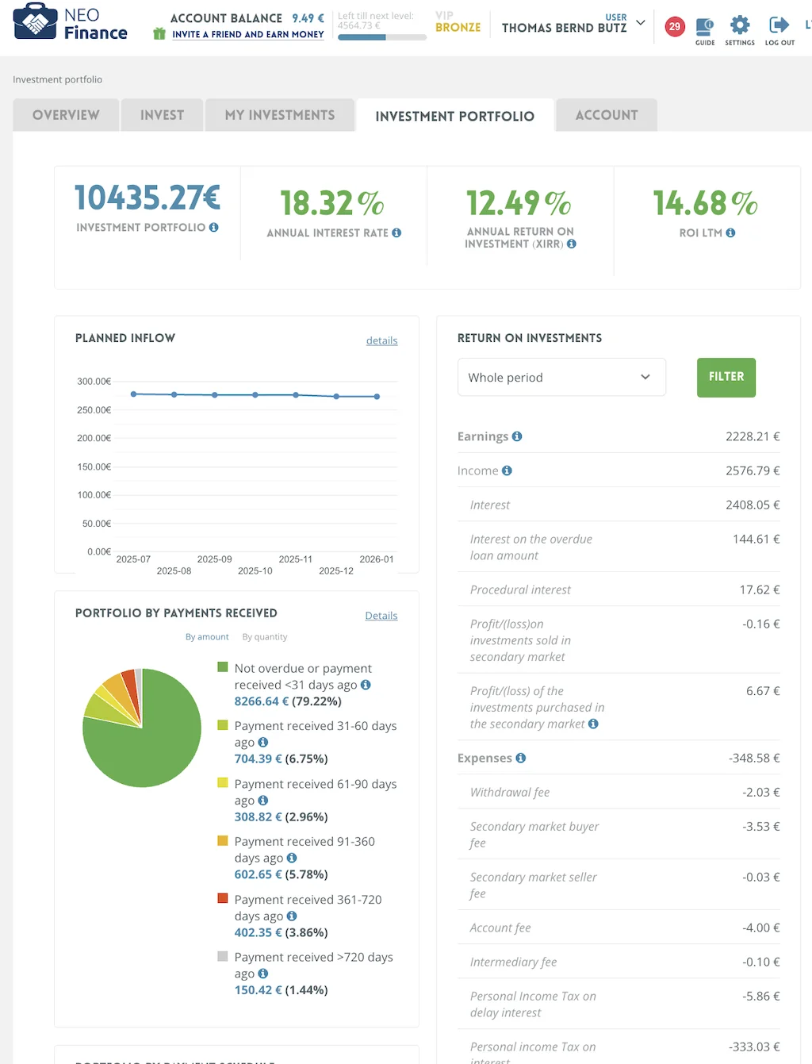Viewport: 812px width, 1064px height.
Task: Open Planned Inflow details link
Action: [x=381, y=340]
